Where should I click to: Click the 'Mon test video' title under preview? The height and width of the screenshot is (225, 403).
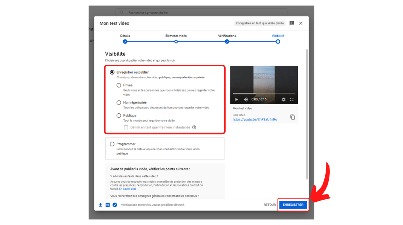point(242,108)
